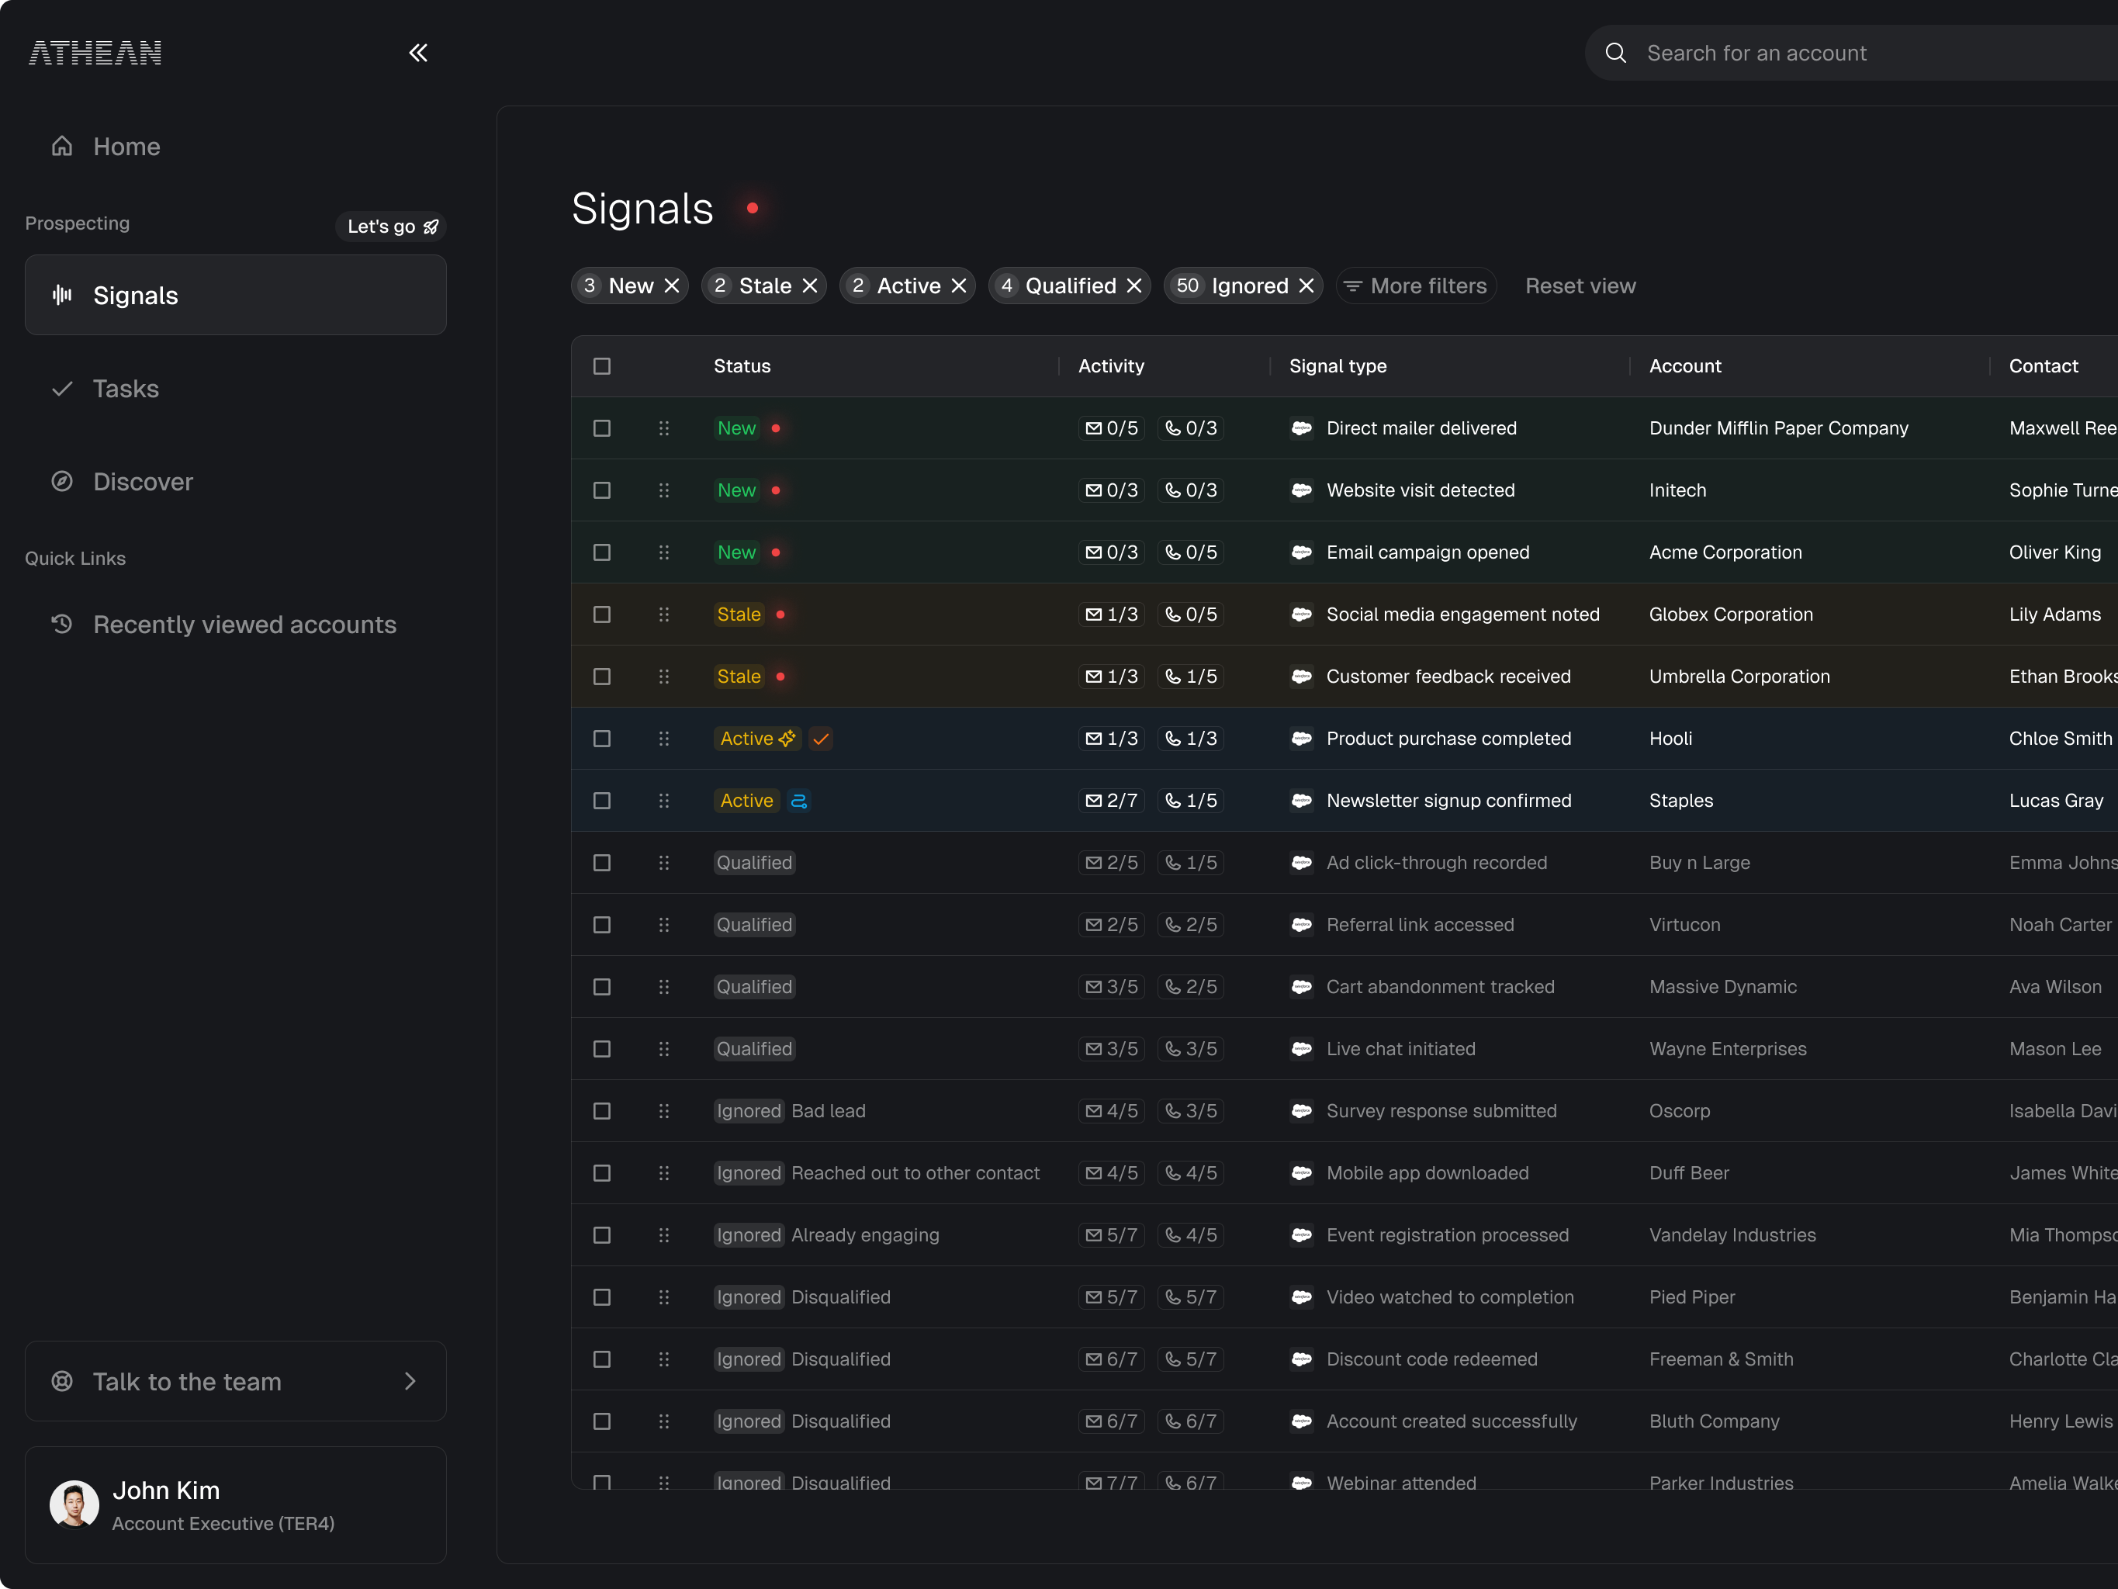Expand the Talk to the team chevron
This screenshot has width=2118, height=1589.
(x=410, y=1381)
